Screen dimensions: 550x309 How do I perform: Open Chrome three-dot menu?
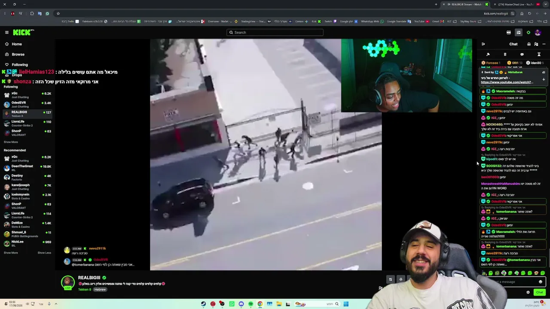[5, 13]
